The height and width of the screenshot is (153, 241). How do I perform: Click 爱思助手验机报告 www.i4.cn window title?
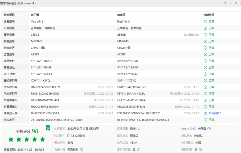click(x=19, y=3)
